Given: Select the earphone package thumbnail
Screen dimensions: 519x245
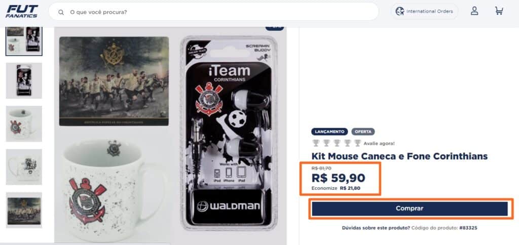Looking at the screenshot, I should [x=24, y=80].
